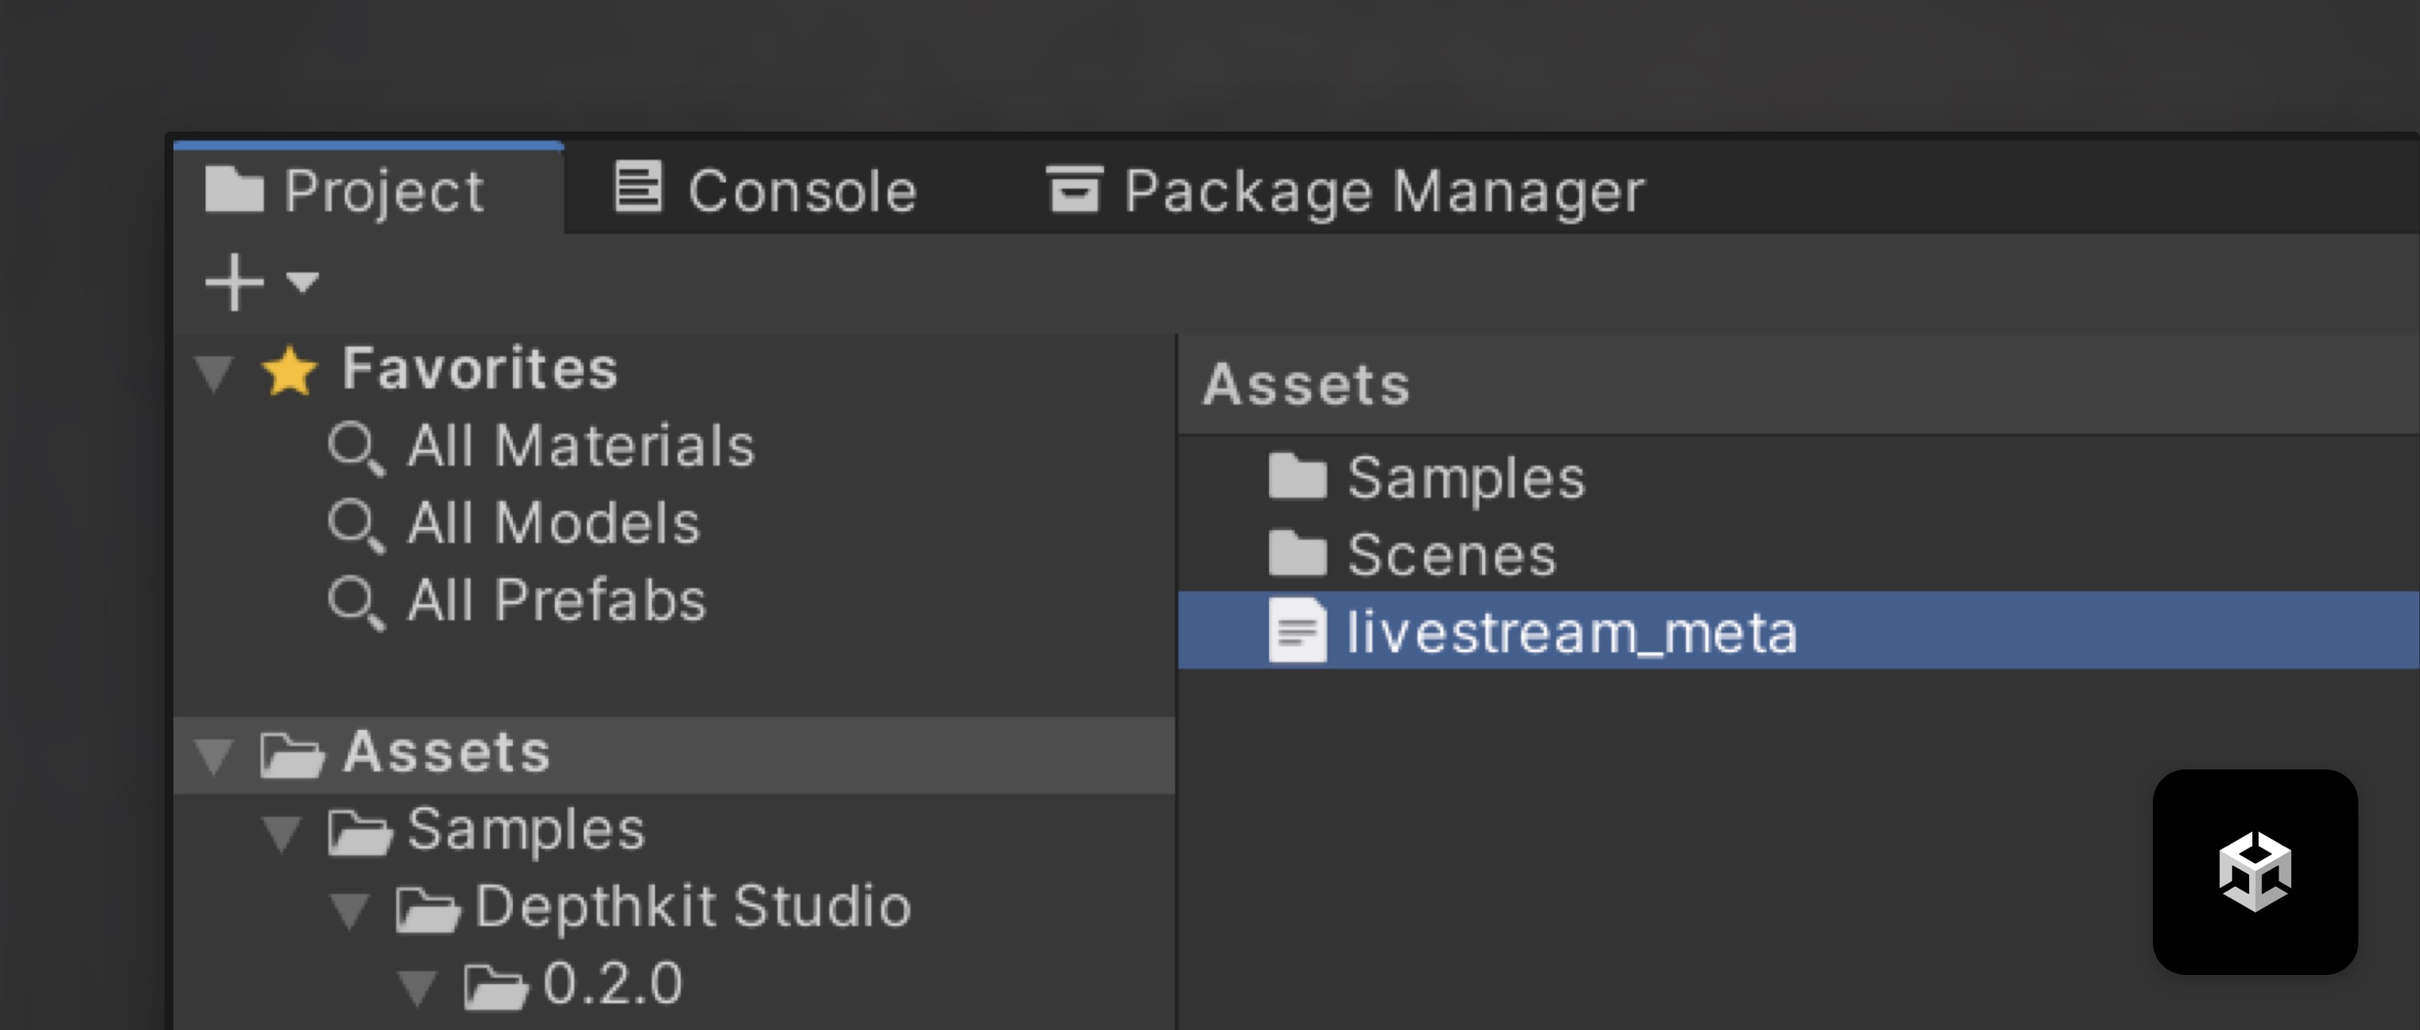Select the Samples folder icon in Assets list

[x=1297, y=478]
